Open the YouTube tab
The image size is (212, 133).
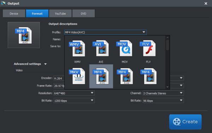(x=60, y=13)
